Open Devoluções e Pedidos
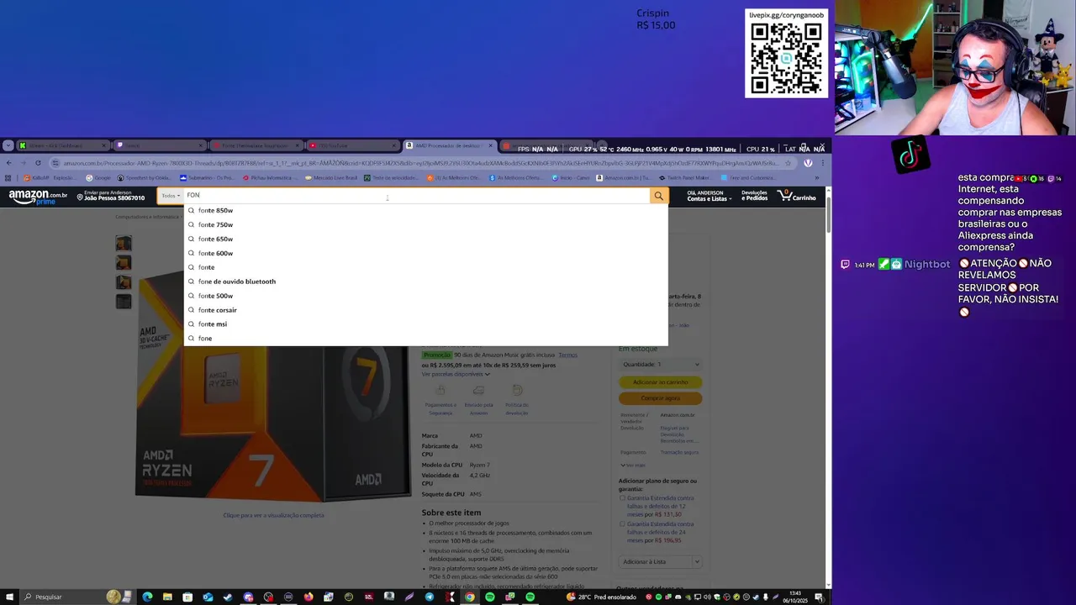 754,196
